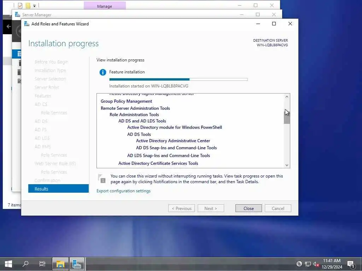Click the scroll down arrow of feature list
The height and width of the screenshot is (271, 362).
287,165
